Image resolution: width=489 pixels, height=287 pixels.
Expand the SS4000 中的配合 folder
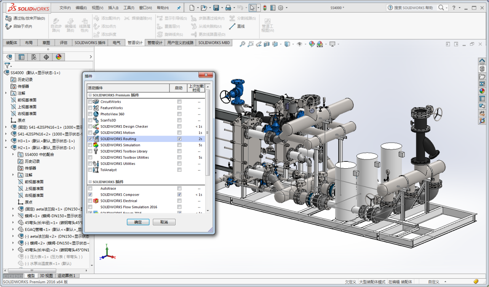pyautogui.click(x=13, y=155)
